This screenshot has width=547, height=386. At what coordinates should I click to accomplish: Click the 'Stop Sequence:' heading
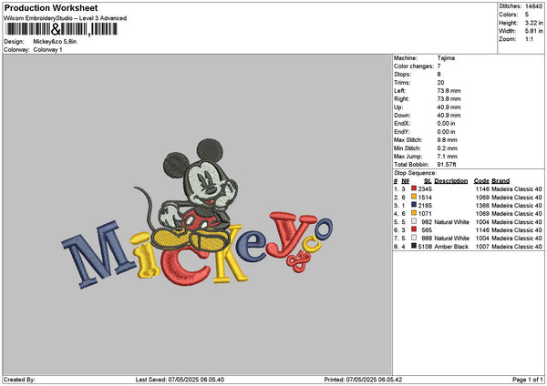point(415,173)
